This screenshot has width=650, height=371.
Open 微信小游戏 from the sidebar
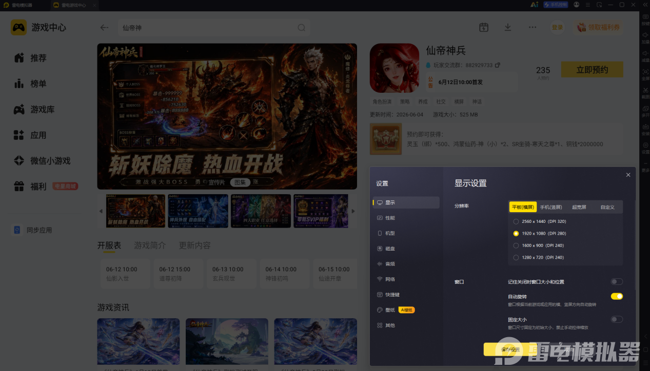[x=42, y=161]
